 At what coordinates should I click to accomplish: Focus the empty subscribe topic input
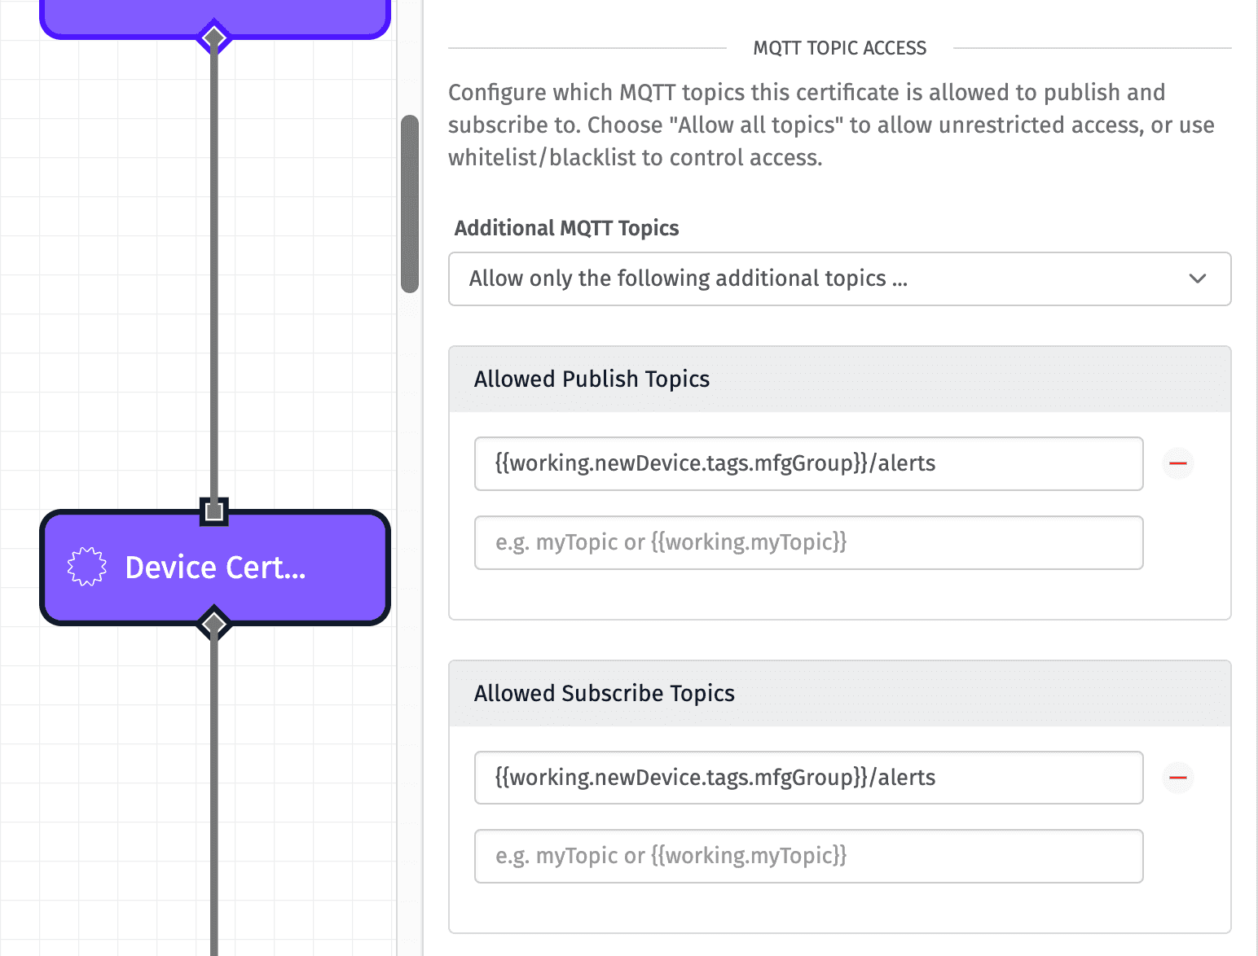pos(808,856)
